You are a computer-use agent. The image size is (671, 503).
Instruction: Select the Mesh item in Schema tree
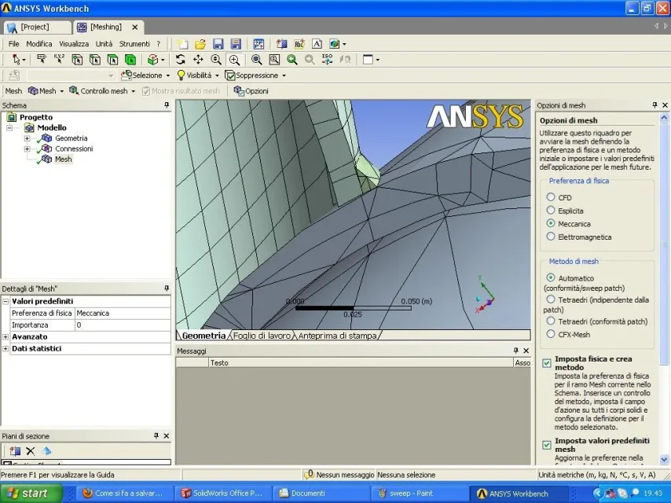[63, 160]
